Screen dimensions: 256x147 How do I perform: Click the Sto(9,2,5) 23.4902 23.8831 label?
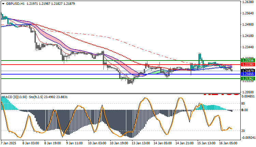click(x=48, y=97)
